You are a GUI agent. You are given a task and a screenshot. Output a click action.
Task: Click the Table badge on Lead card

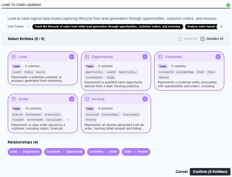[x=16, y=66]
